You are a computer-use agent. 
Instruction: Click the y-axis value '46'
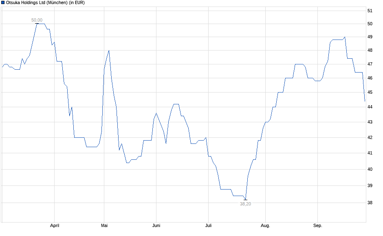[x=370, y=78]
